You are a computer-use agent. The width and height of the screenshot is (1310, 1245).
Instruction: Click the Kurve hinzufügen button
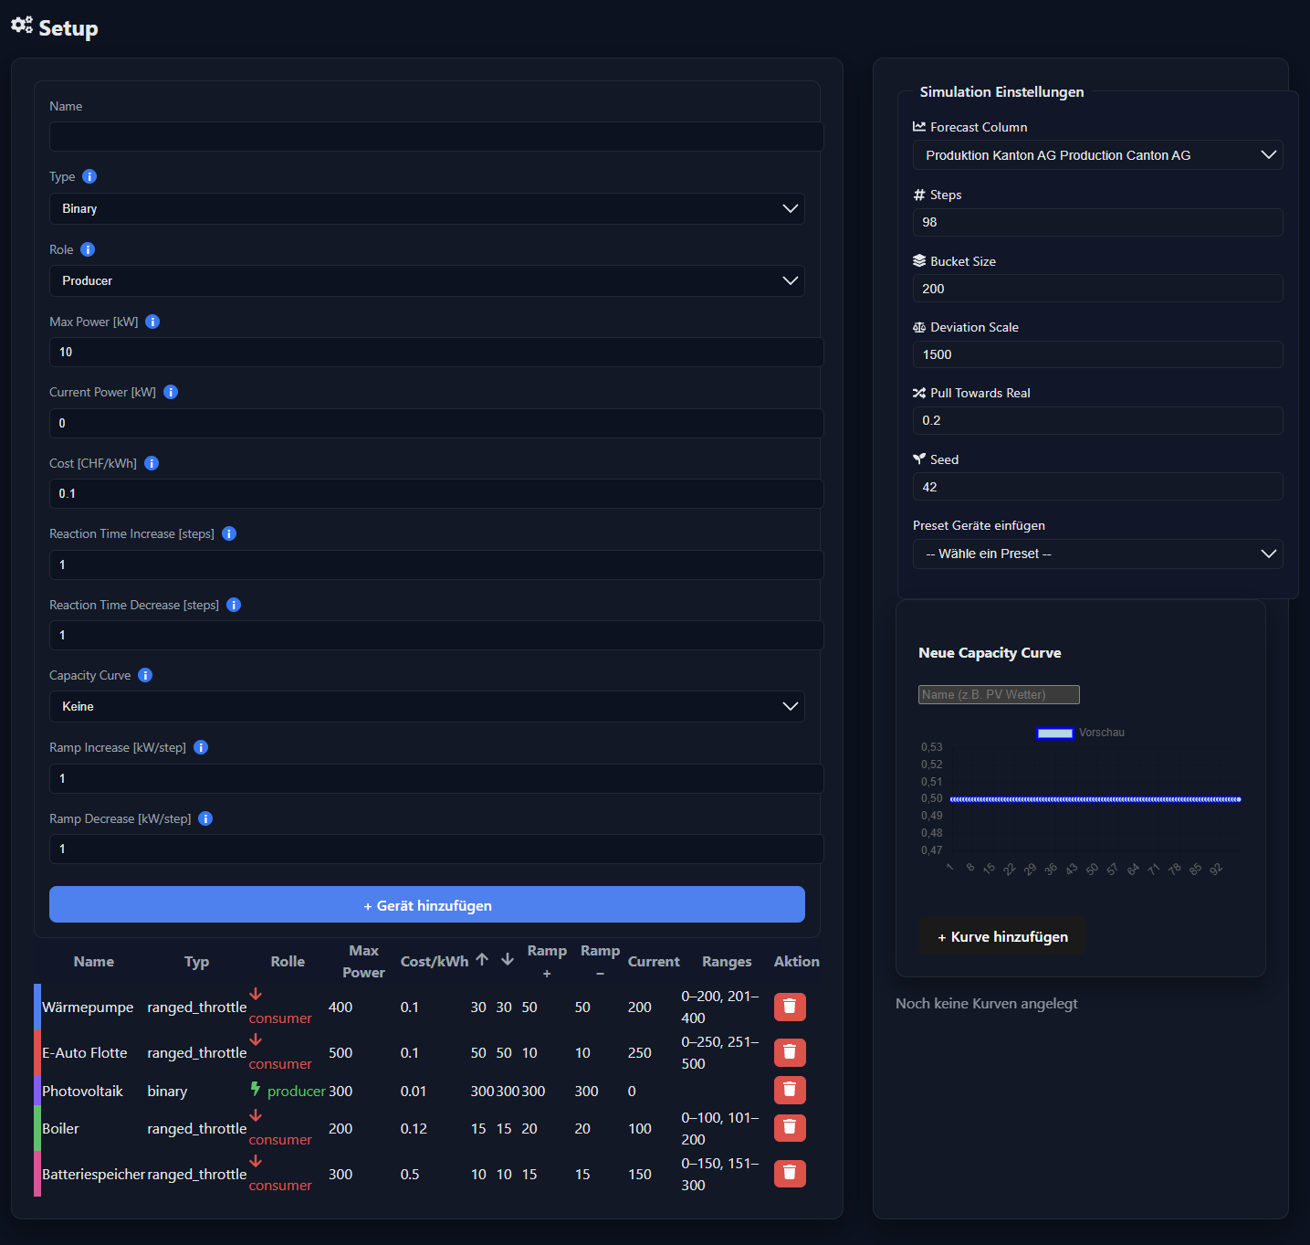pyautogui.click(x=1002, y=936)
